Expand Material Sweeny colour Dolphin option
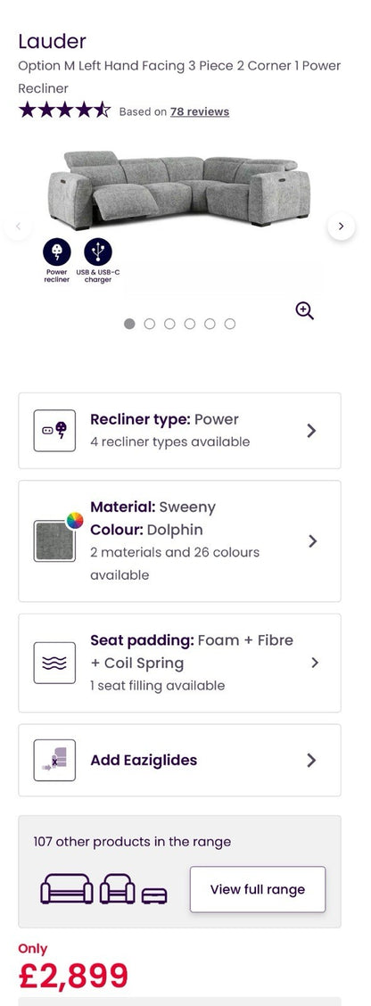 (x=180, y=540)
